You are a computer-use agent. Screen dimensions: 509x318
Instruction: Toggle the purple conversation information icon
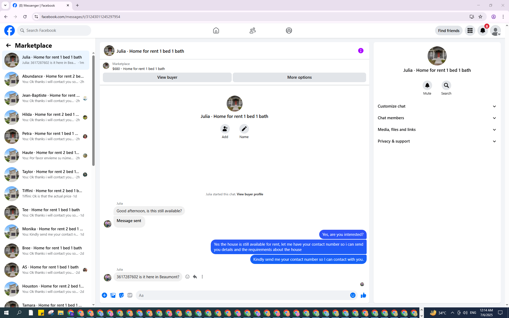[361, 51]
